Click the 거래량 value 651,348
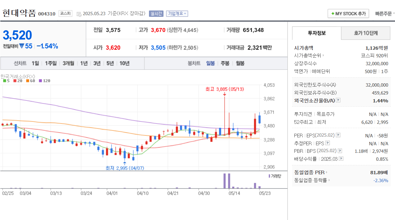The height and width of the screenshot is (220, 395). click(253, 30)
